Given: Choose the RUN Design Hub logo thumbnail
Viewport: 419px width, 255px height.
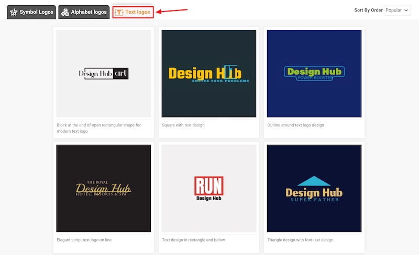Looking at the screenshot, I should [208, 188].
